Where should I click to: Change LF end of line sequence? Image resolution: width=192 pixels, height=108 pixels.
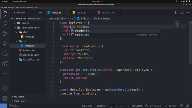pyautogui.click(x=122, y=106)
